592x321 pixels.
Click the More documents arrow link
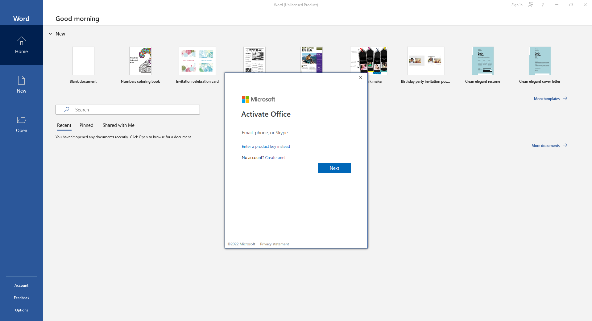point(549,146)
